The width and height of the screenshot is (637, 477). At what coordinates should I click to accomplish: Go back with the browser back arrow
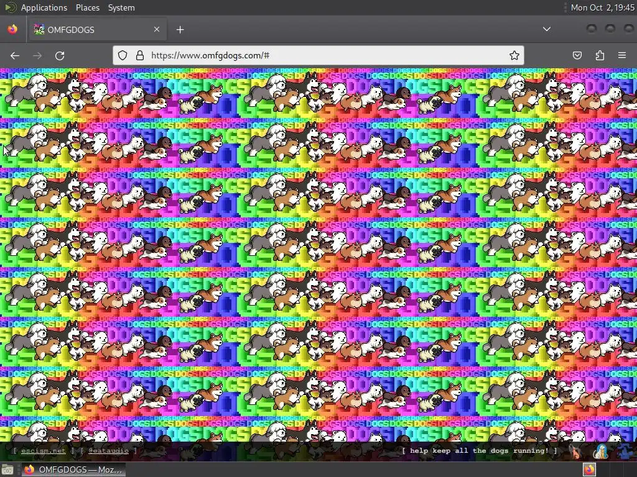point(15,55)
